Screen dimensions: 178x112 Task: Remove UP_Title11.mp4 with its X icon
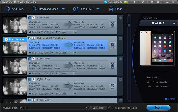click(x=120, y=59)
